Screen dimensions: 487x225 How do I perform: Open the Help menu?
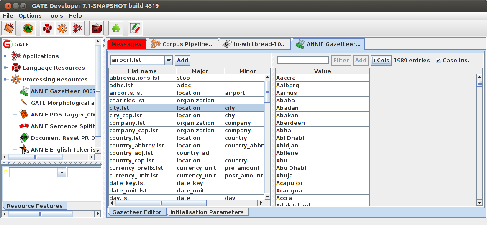click(75, 15)
